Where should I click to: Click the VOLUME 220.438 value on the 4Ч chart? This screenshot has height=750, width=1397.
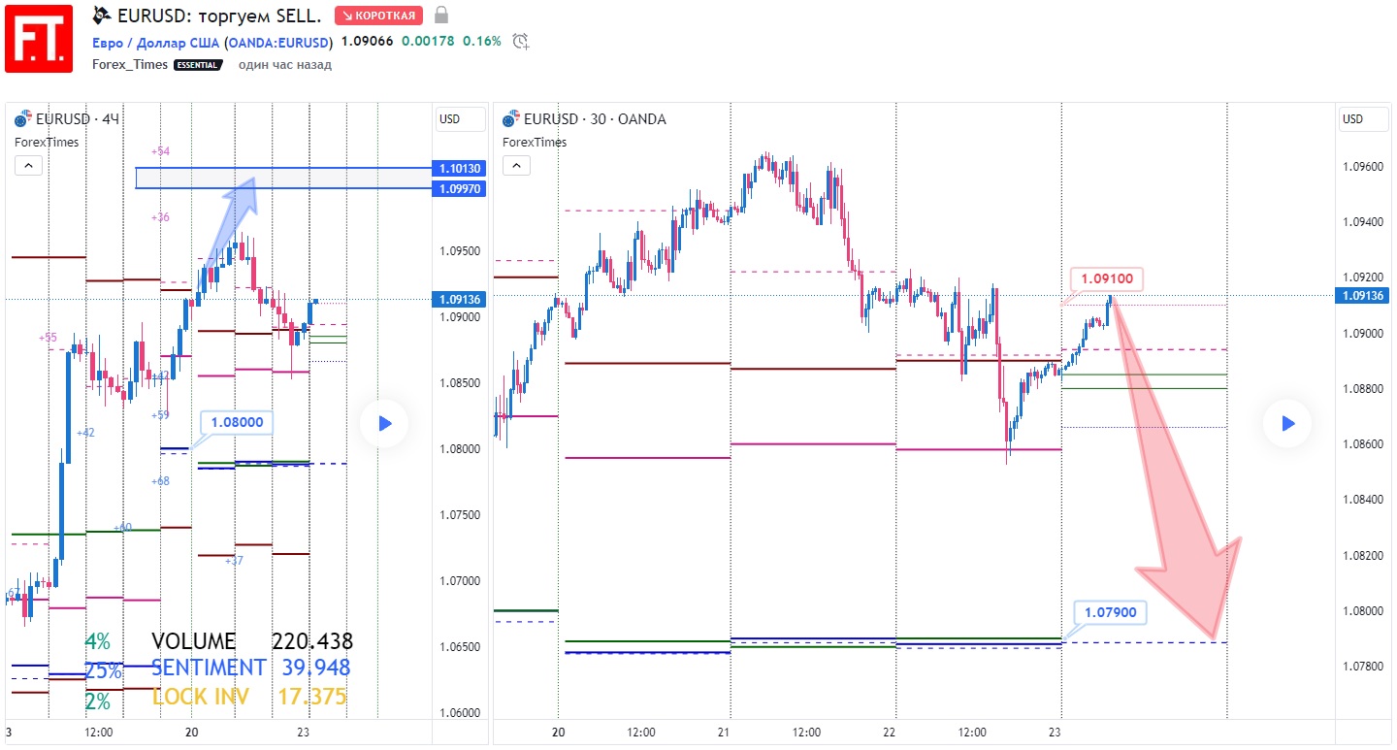pos(311,641)
